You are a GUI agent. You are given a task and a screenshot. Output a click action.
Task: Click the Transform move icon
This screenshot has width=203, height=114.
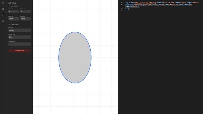9,6
